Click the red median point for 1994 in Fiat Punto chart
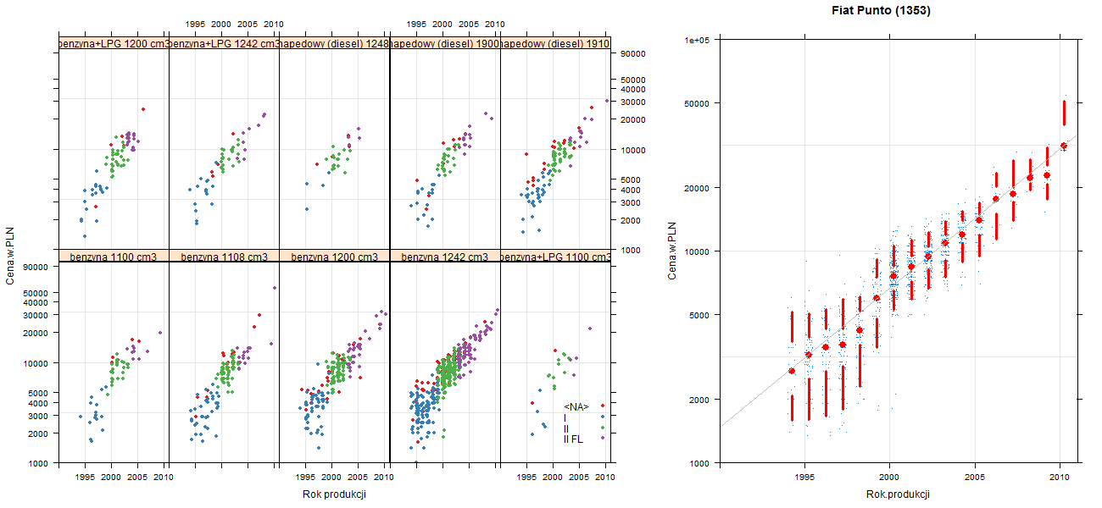The image size is (1102, 508). [x=792, y=371]
